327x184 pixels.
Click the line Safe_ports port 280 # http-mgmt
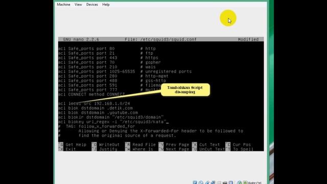(113, 76)
